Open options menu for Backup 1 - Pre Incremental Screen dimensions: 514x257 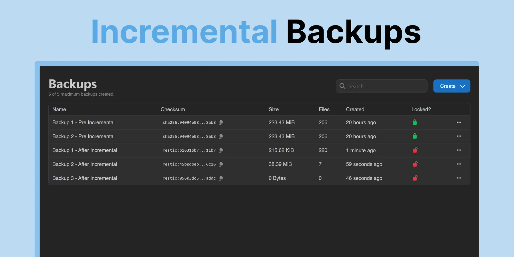point(459,122)
